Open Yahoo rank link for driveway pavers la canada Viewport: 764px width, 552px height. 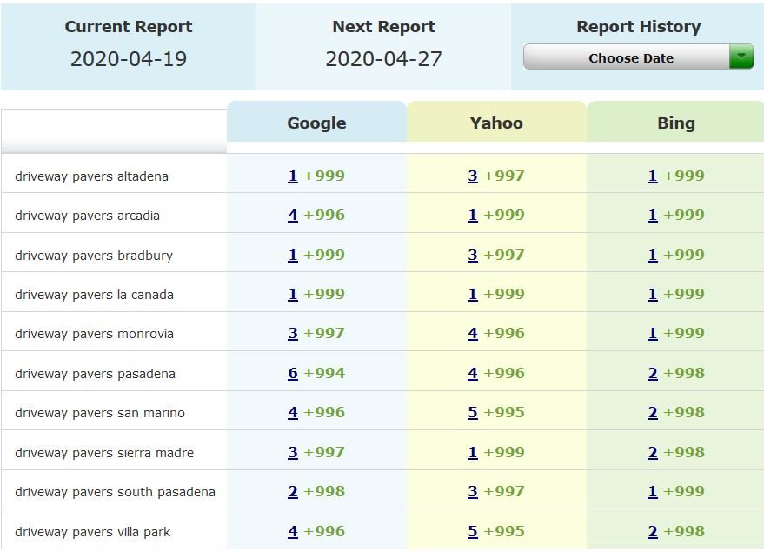(473, 295)
